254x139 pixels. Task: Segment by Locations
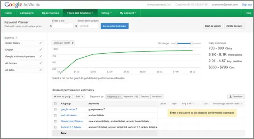pyautogui.click(x=157, y=97)
